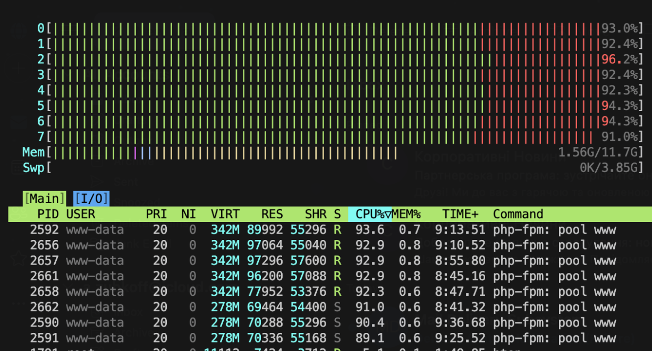Image resolution: width=652 pixels, height=351 pixels.
Task: Click TIME+ value 9:13.51
Action: 460,229
